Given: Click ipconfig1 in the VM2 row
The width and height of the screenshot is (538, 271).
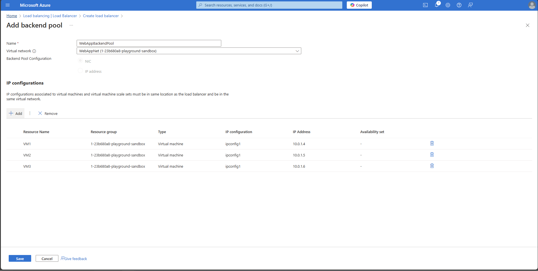Looking at the screenshot, I should [233, 155].
